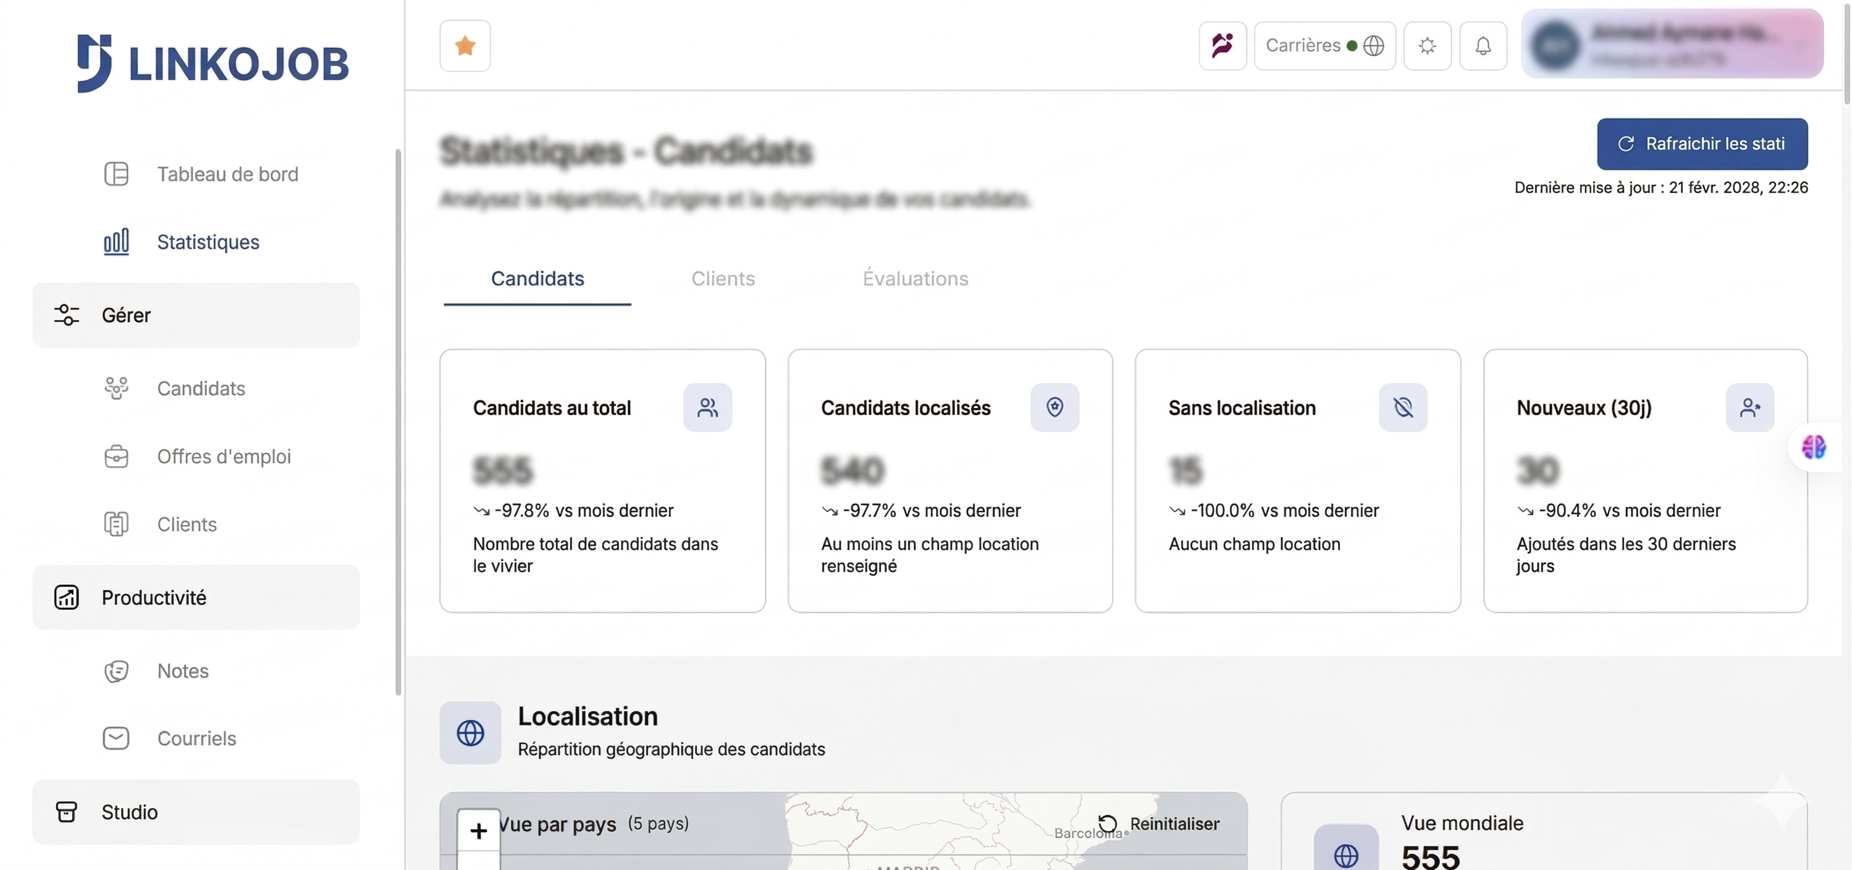Zoom in the map with plus
Viewport: 1852px width, 870px height.
(x=478, y=831)
